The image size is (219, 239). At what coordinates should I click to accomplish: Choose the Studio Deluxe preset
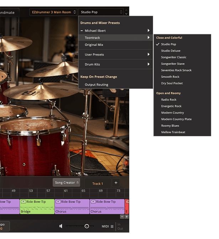[171, 51]
